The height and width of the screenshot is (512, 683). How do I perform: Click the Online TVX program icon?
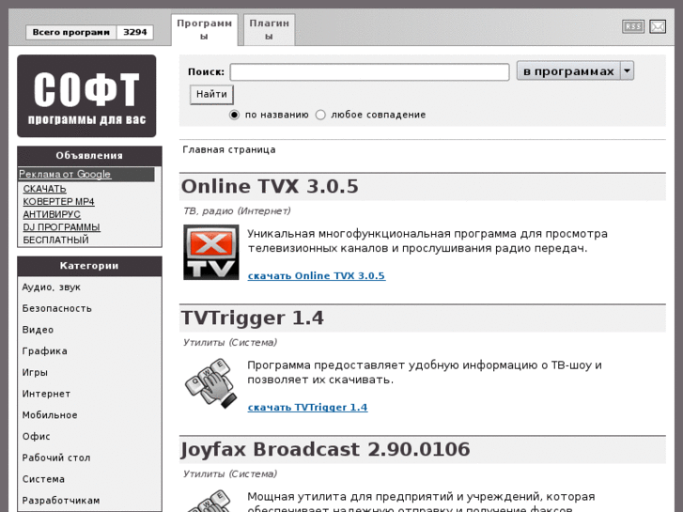[x=210, y=252]
